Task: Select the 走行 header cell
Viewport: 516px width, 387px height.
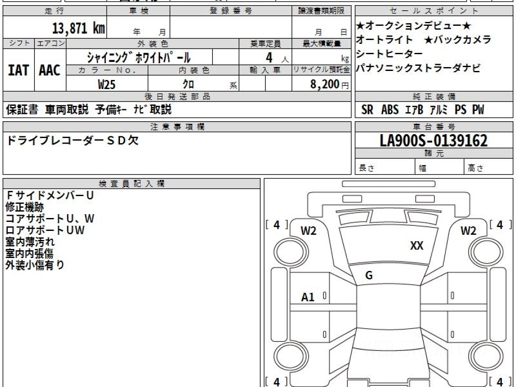Action: (54, 11)
